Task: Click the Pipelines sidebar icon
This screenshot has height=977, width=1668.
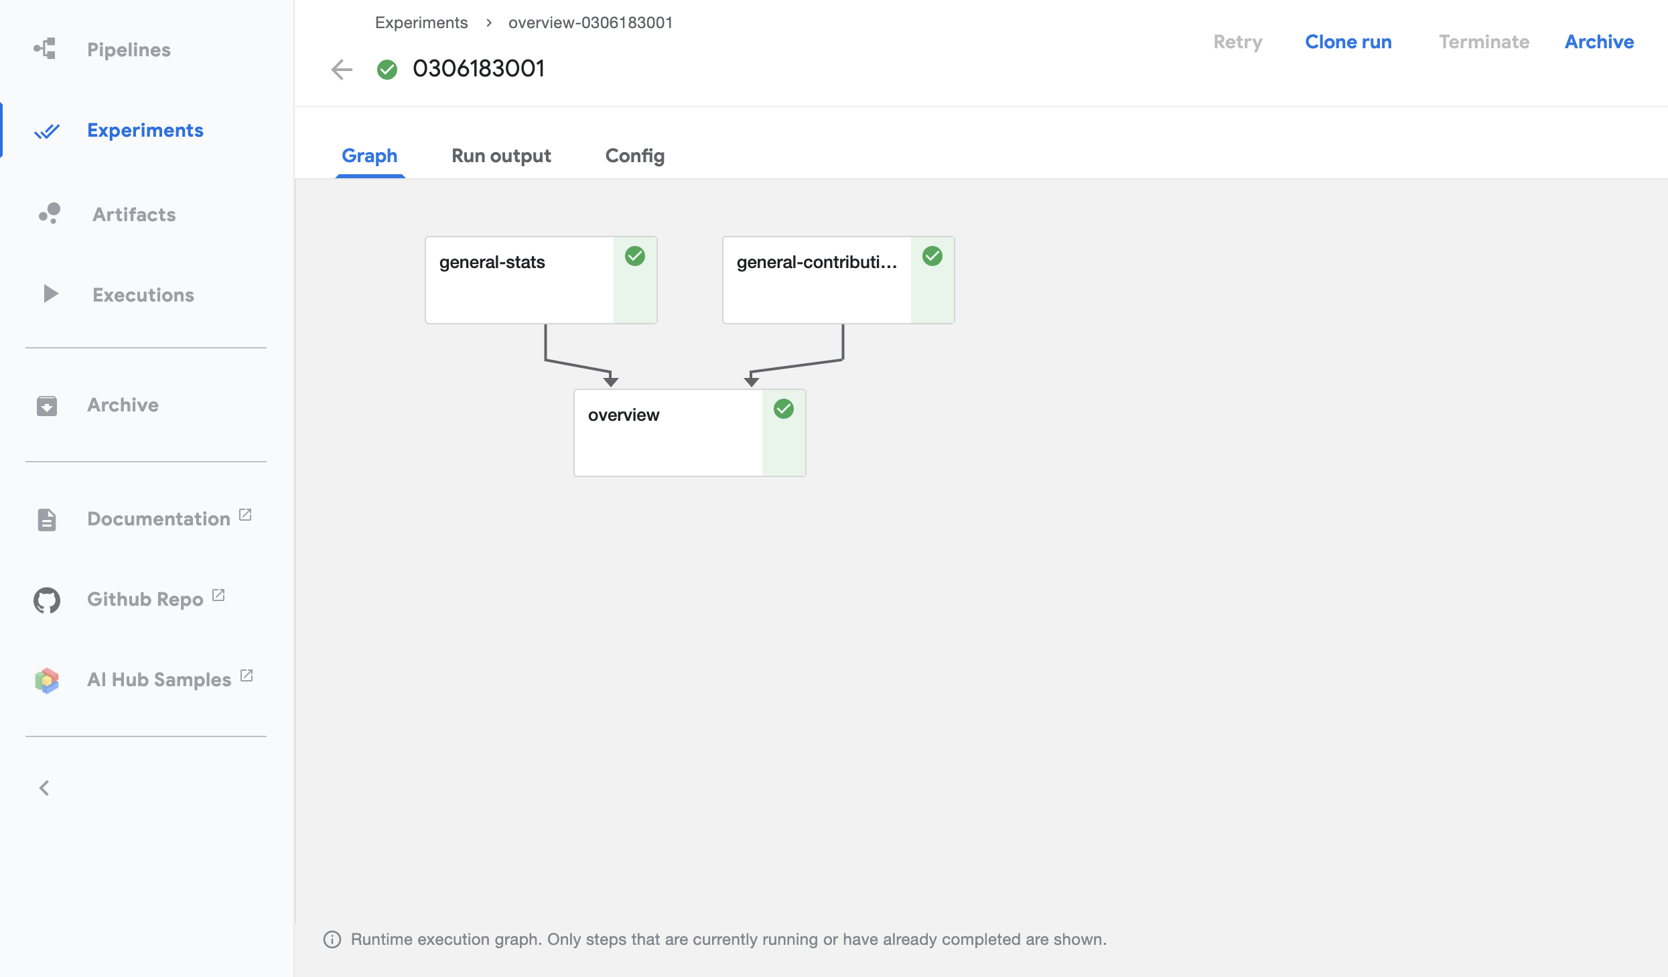Action: (46, 49)
